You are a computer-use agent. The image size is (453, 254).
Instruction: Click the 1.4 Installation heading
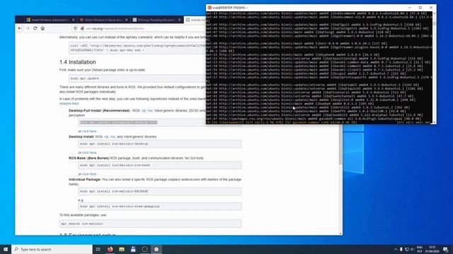pyautogui.click(x=77, y=62)
